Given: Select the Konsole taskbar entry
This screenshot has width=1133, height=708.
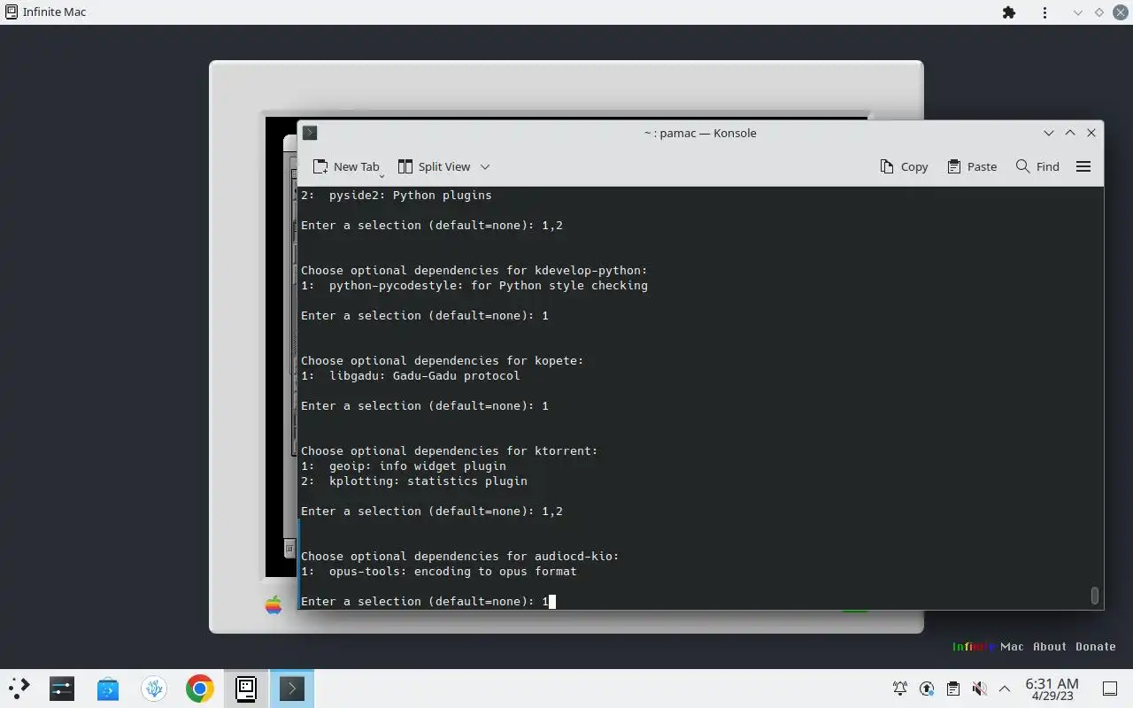Looking at the screenshot, I should (292, 689).
